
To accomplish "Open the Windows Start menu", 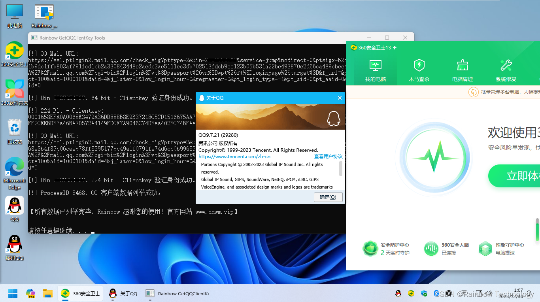I will [13, 293].
